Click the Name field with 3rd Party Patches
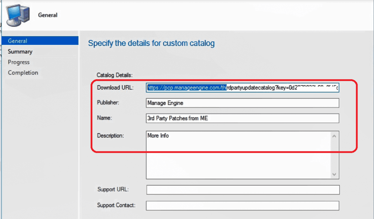Viewport: 374px width, 219px height. [243, 118]
